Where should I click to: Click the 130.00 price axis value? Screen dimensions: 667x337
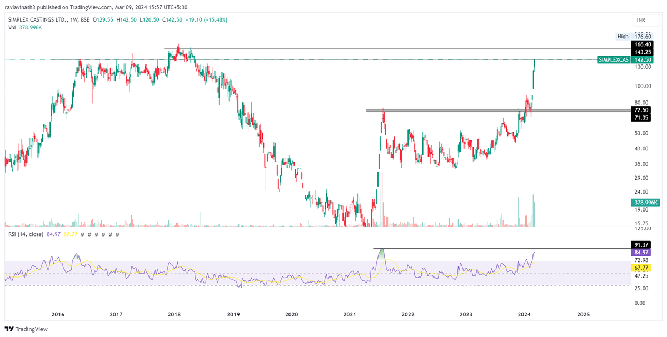[x=643, y=67]
